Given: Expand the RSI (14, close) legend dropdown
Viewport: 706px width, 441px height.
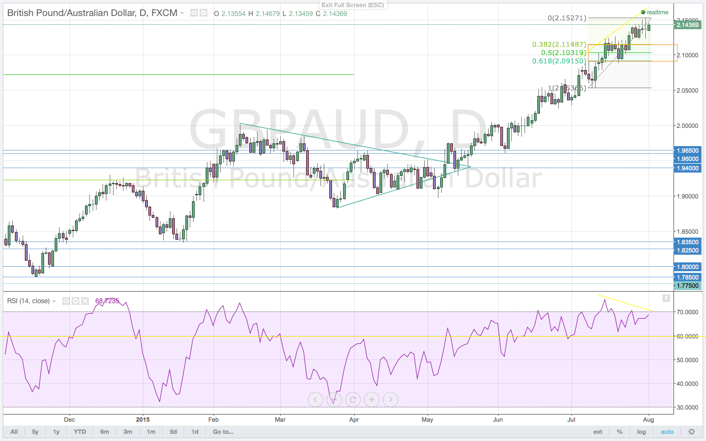Looking at the screenshot, I should [x=54, y=301].
